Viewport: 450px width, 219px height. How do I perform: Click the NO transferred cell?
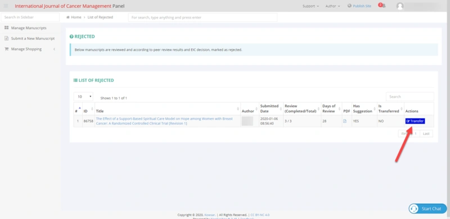(x=390, y=121)
